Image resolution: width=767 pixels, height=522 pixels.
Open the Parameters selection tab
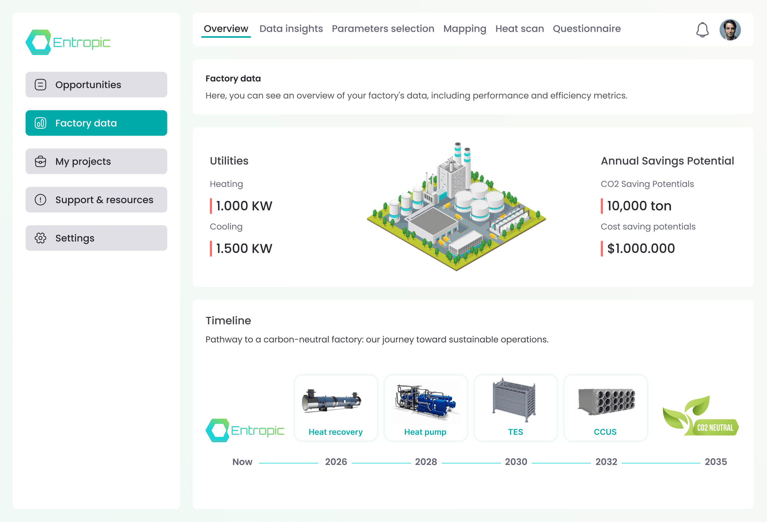pyautogui.click(x=383, y=29)
